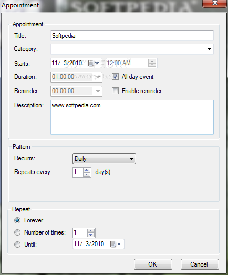The height and width of the screenshot is (275, 228).
Task: Open the Until date calendar picker
Action: tap(116, 244)
